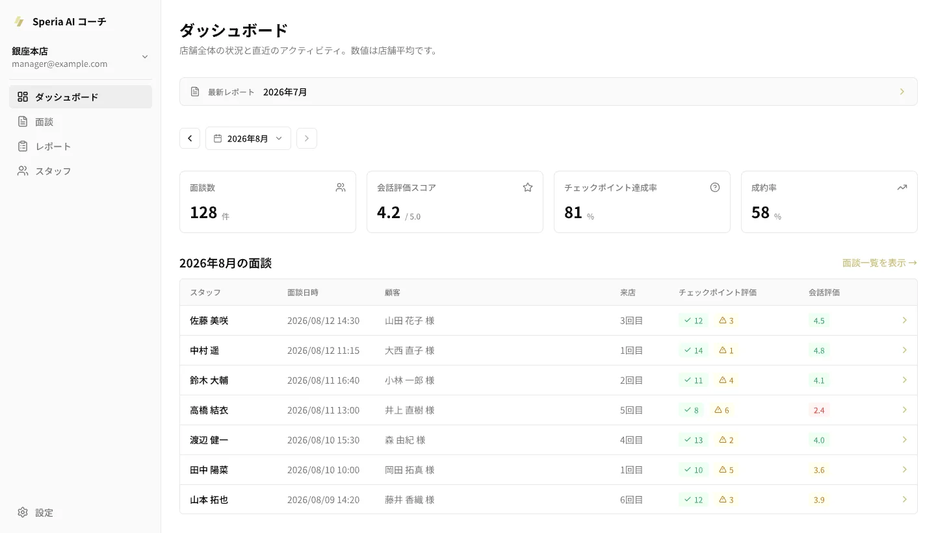This screenshot has height=533, width=936.
Task: Click manager@example.com account email
Action: click(x=60, y=64)
